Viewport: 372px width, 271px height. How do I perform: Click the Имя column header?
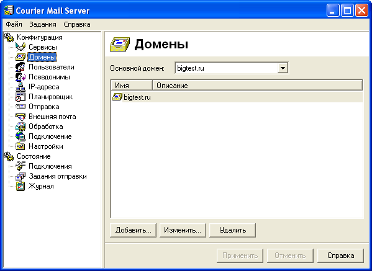point(132,86)
